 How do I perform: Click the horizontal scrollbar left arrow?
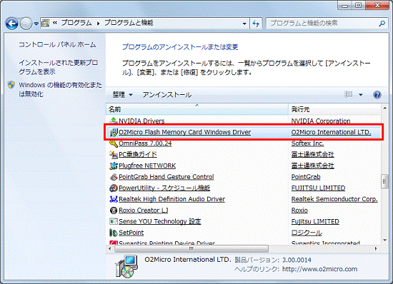tap(110, 248)
